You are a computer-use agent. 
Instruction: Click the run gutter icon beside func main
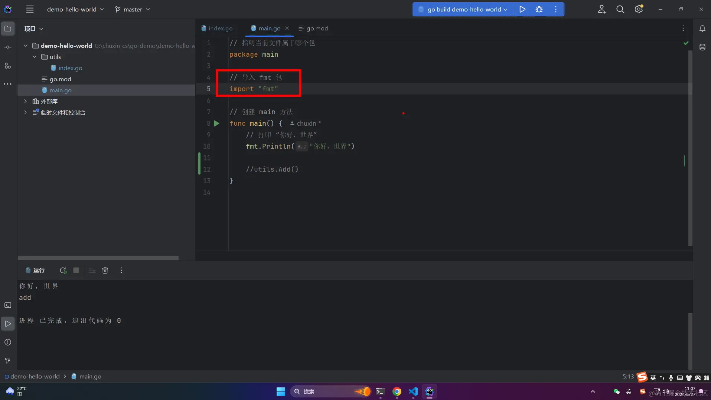[216, 123]
